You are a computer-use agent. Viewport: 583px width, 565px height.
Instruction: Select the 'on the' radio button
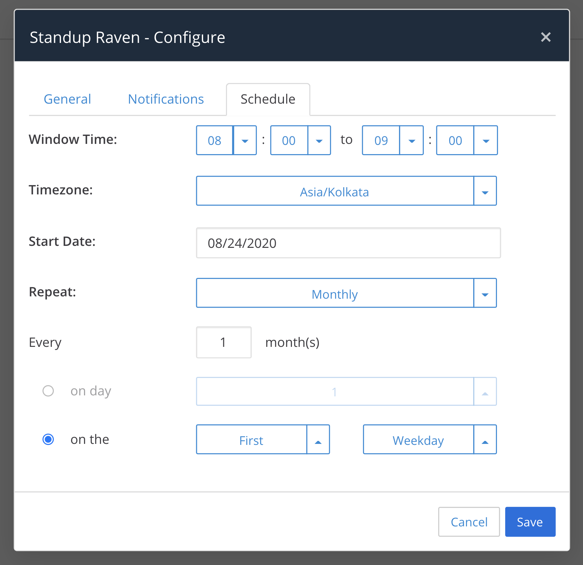pyautogui.click(x=48, y=439)
